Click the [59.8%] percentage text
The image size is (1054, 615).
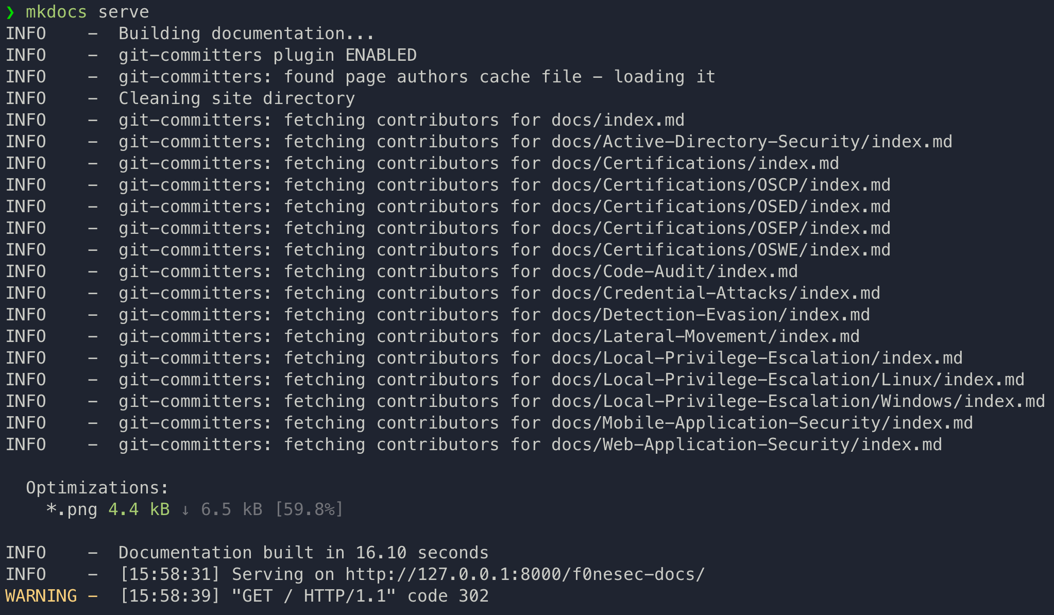point(309,510)
